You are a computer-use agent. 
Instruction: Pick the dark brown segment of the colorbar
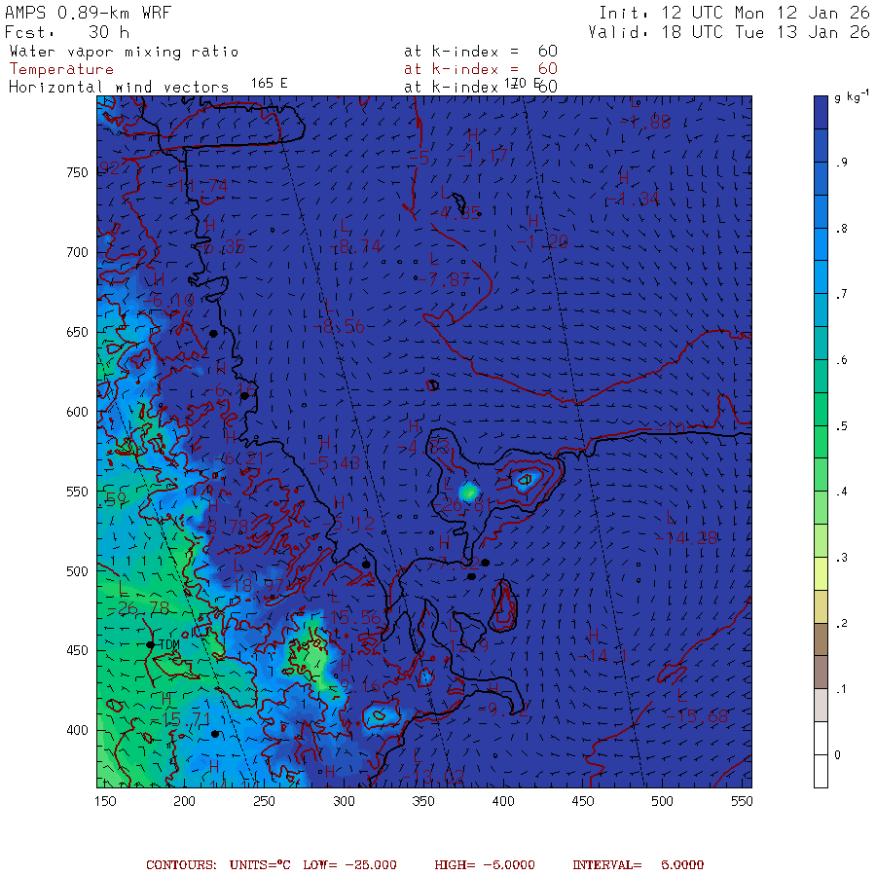(x=821, y=639)
